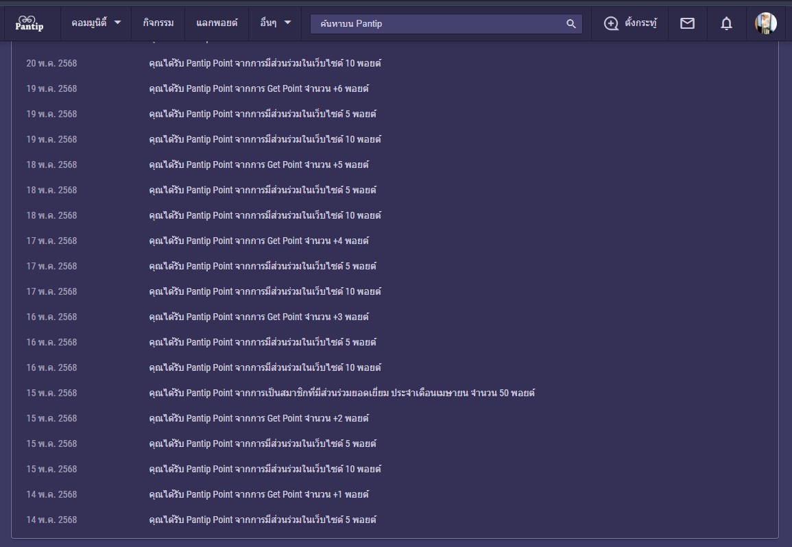Viewport: 792px width, 547px height.
Task: Click the plus icon beside ตั้งกระทู้
Action: point(611,23)
